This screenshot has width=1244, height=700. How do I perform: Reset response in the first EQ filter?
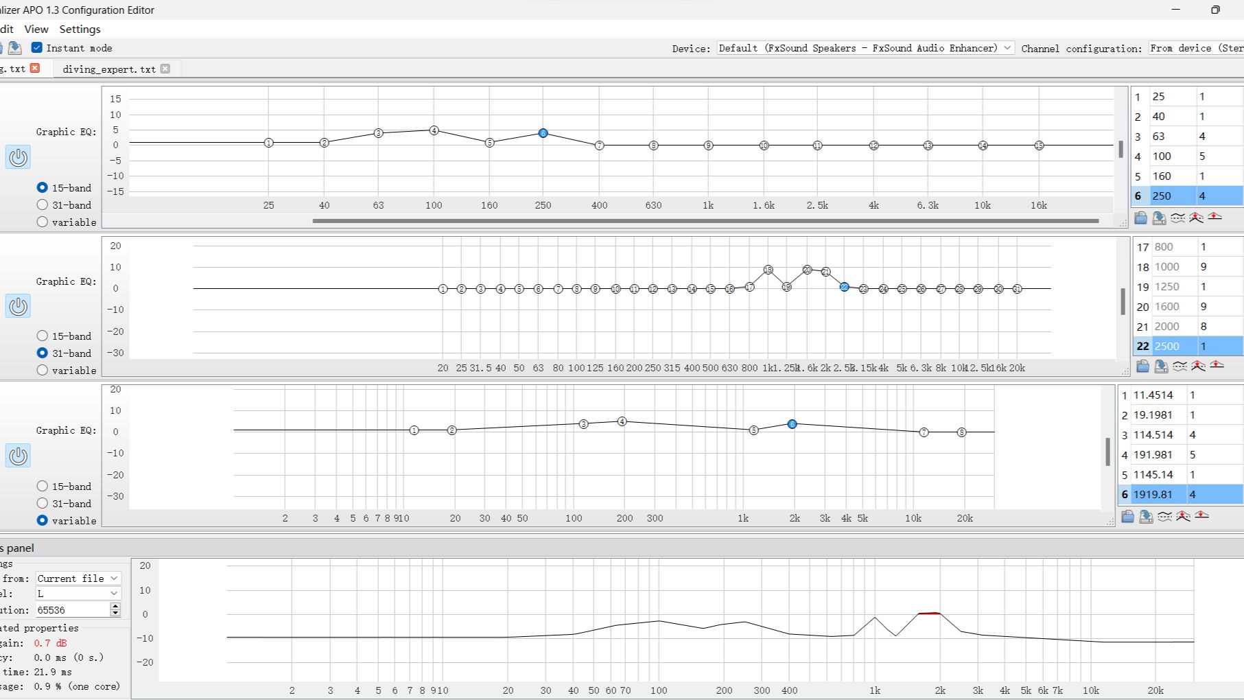pyautogui.click(x=1214, y=217)
